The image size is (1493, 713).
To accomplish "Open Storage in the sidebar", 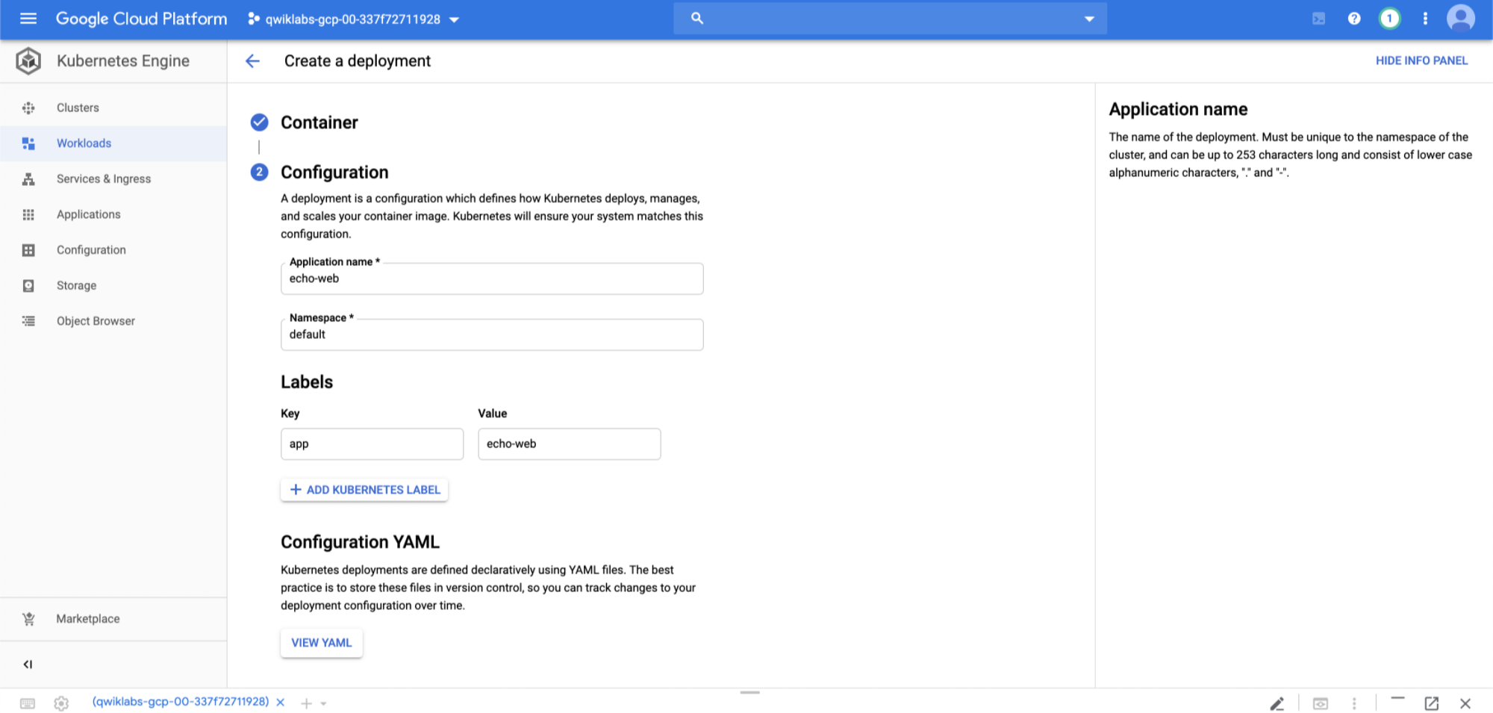I will pyautogui.click(x=76, y=286).
